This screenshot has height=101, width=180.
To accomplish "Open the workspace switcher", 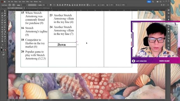I will [161, 2].
